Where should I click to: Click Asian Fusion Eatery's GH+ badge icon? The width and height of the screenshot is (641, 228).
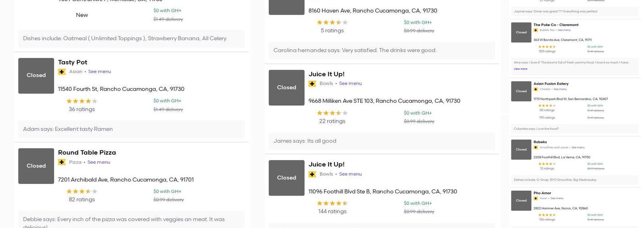[536, 89]
